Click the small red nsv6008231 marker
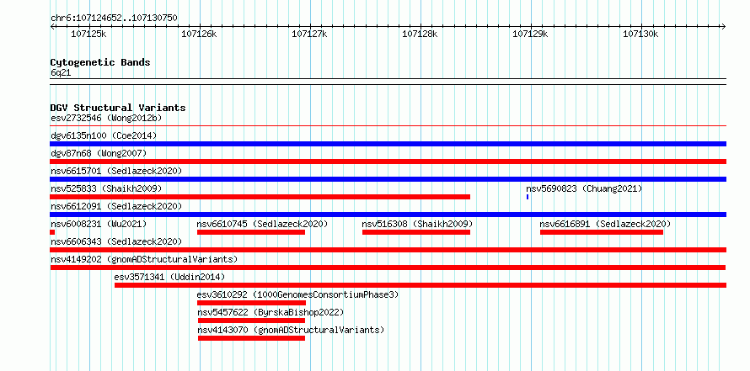 [x=52, y=232]
